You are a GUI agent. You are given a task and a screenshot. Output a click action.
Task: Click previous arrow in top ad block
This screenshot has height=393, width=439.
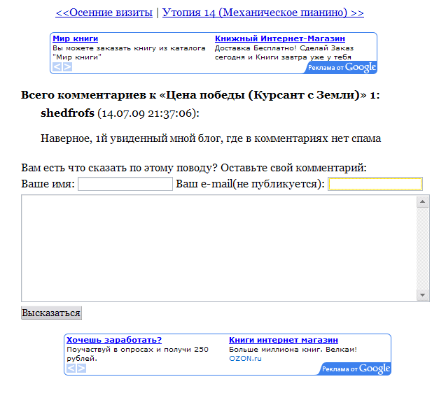(x=57, y=67)
